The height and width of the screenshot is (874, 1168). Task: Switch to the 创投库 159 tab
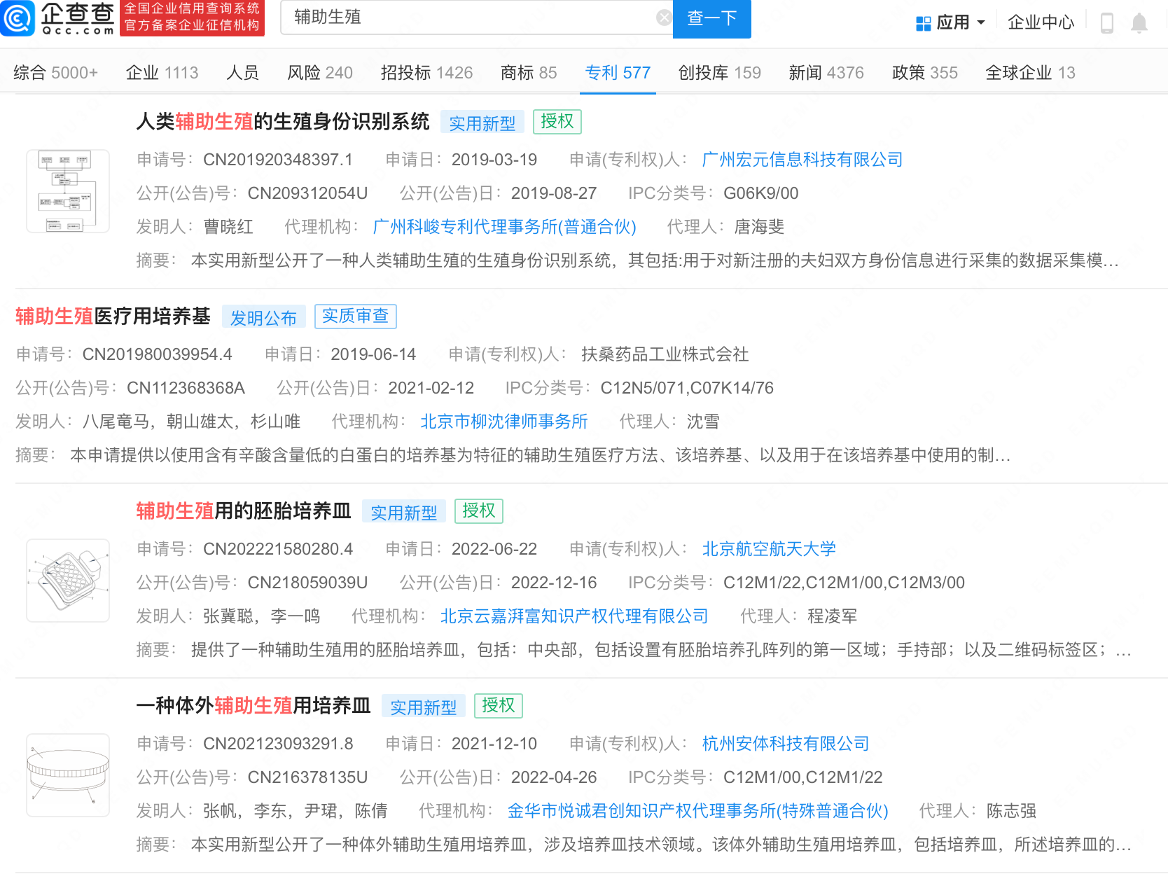point(719,72)
